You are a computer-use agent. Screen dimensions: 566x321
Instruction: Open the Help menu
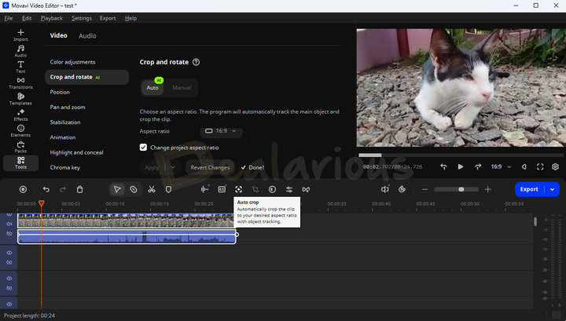tap(130, 18)
